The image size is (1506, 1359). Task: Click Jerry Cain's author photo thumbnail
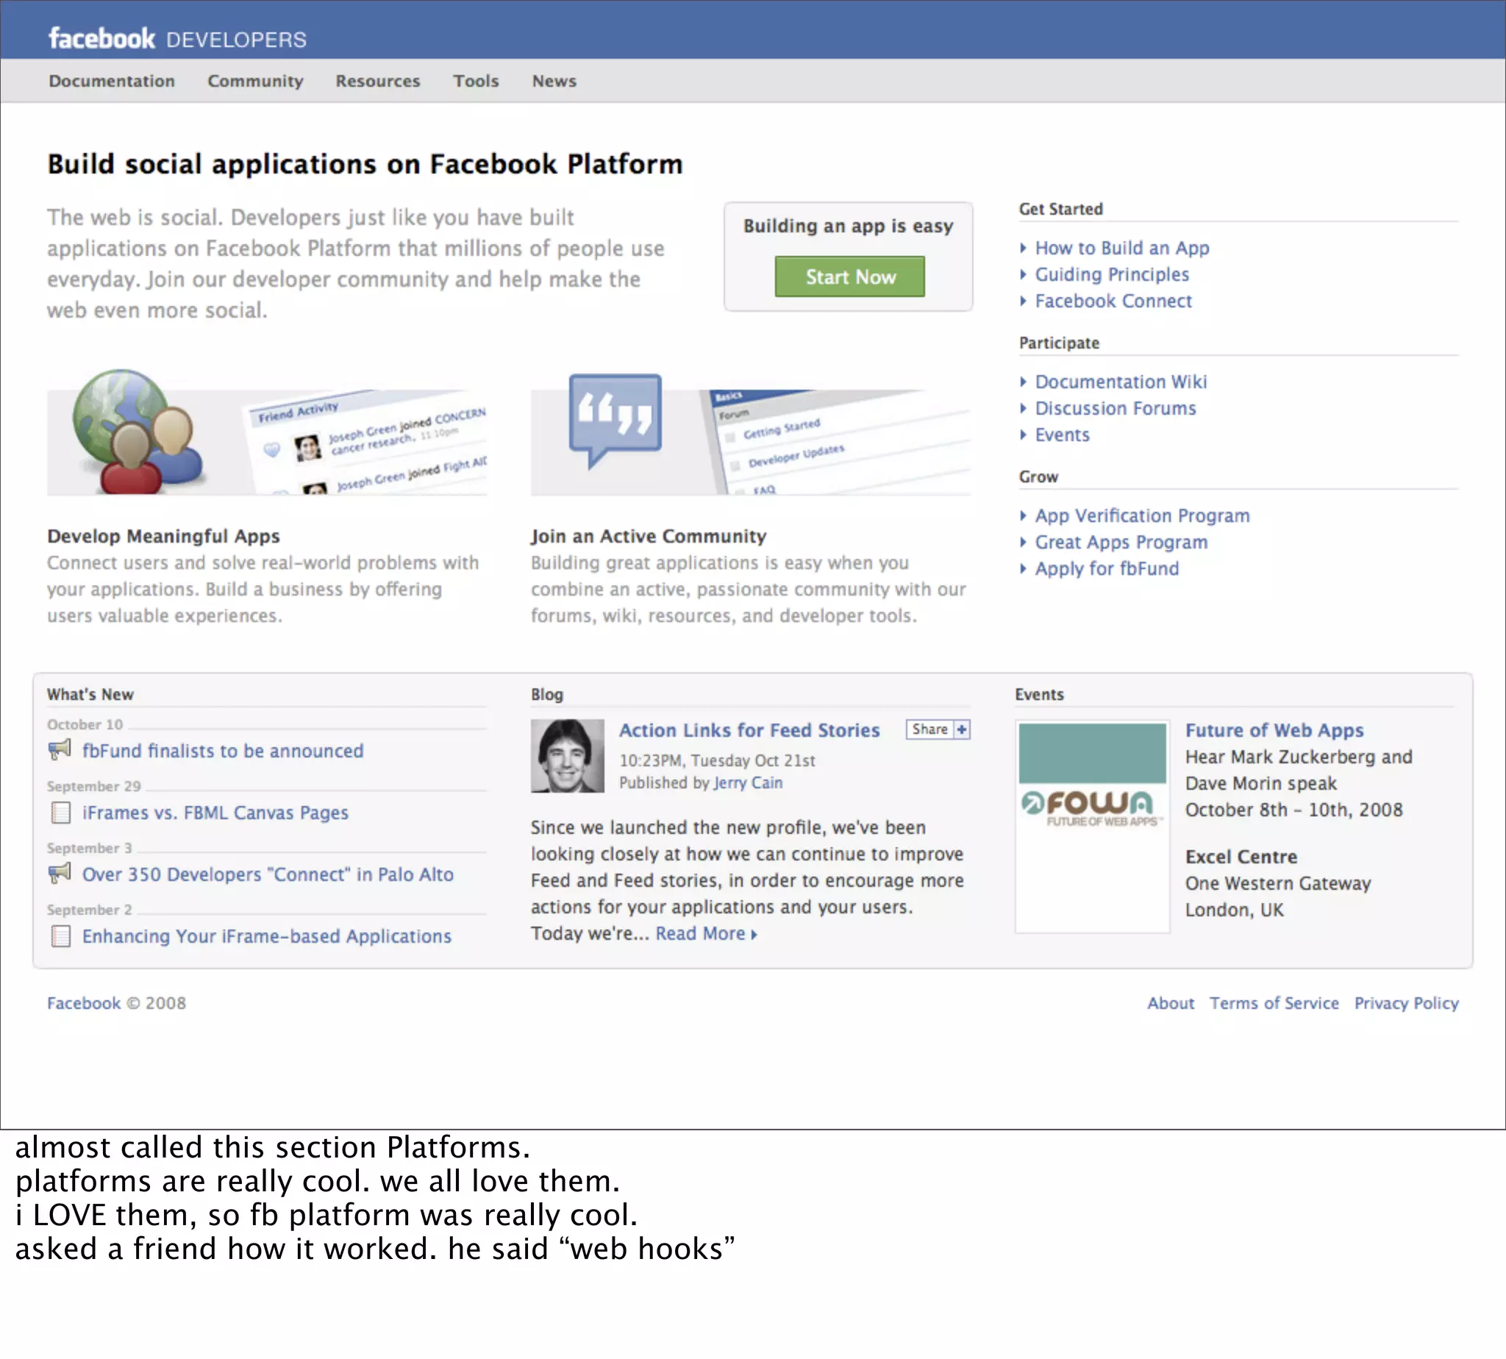tap(568, 756)
